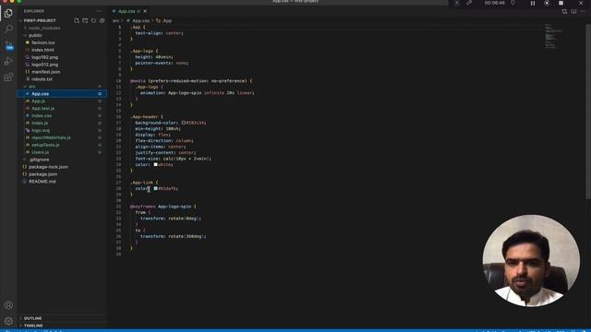Click the circular webcam overlay of presenter
This screenshot has width=591, height=332.
[531, 261]
